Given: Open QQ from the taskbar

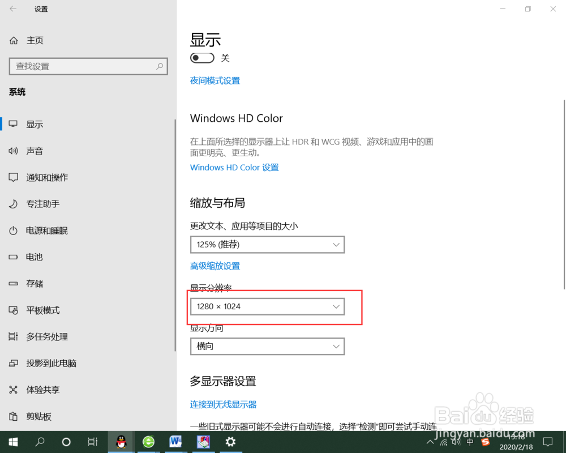Looking at the screenshot, I should pos(121,442).
